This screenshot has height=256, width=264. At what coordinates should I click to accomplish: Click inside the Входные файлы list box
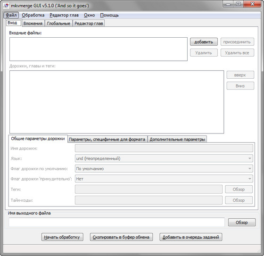pos(99,49)
